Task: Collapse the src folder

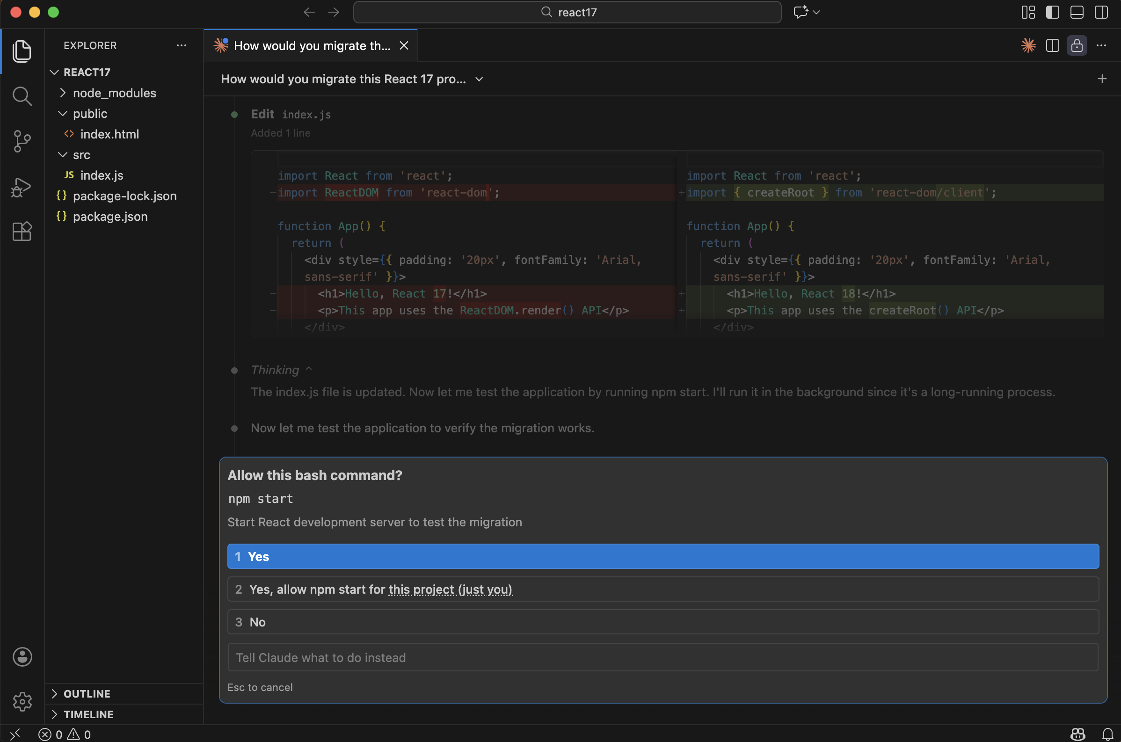Action: click(63, 155)
